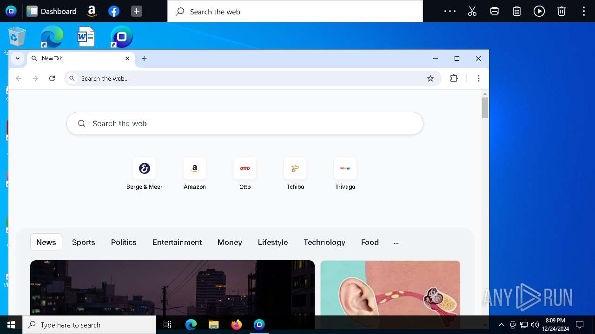Switch to the Lifestyle tab

point(273,242)
